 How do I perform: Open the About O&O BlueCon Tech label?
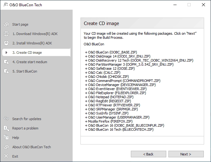[32, 147]
